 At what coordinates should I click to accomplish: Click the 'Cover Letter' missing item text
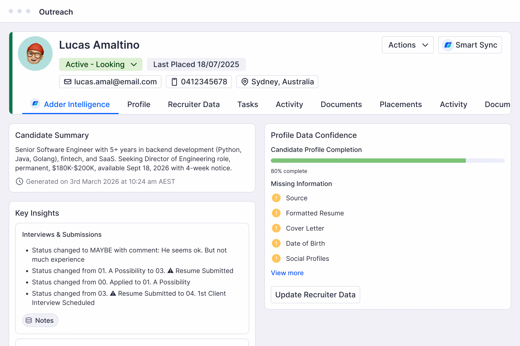click(305, 228)
